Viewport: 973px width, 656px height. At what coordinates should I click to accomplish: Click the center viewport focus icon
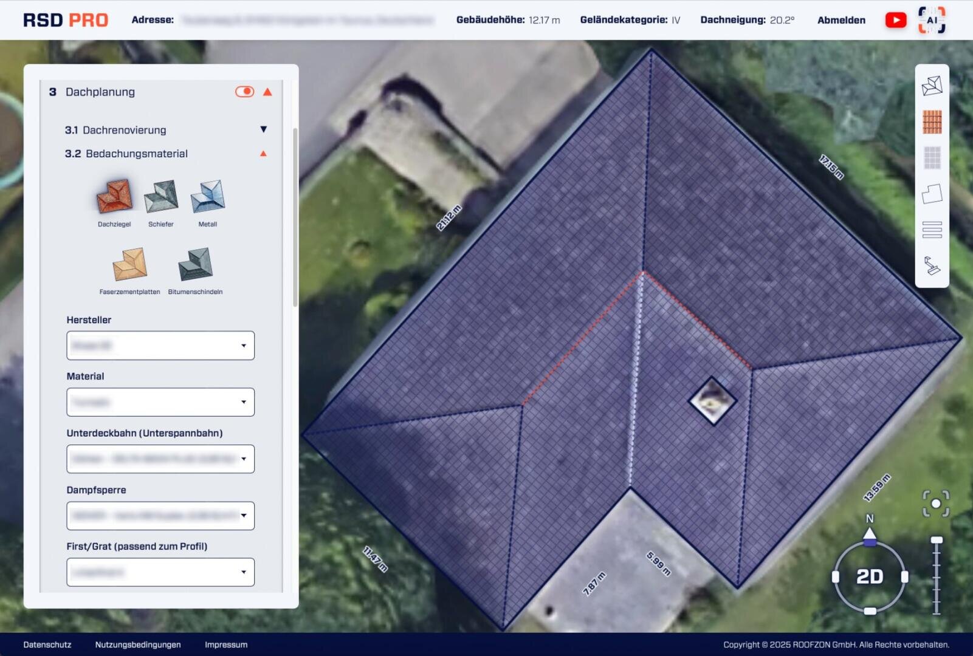[937, 504]
